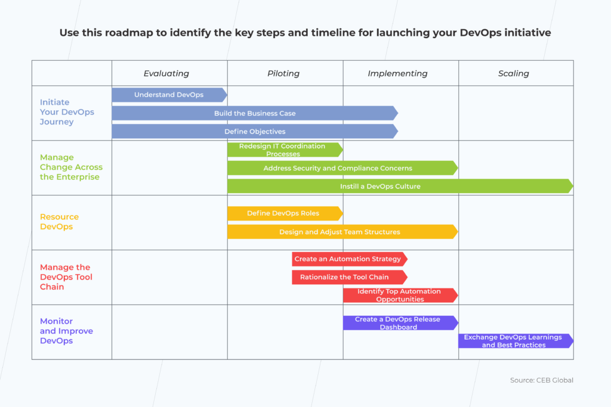Click the Resource DevOps row label

coord(59,222)
